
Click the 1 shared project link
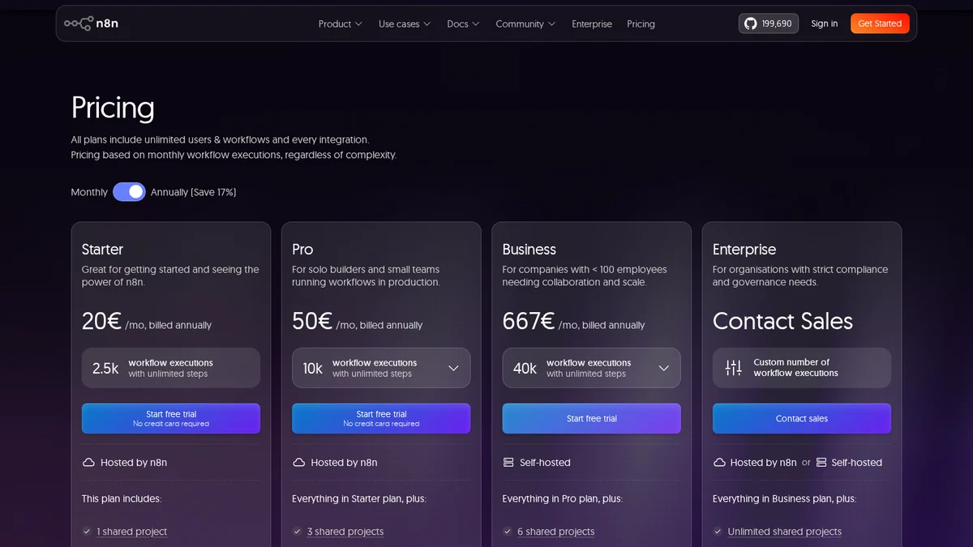click(x=132, y=532)
